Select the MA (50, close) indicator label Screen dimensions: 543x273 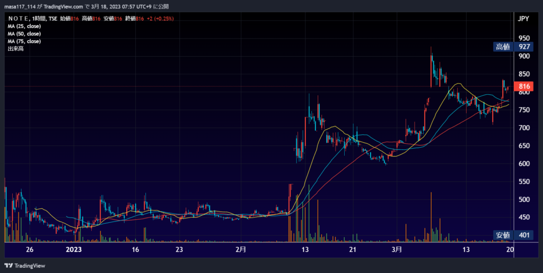tap(24, 34)
